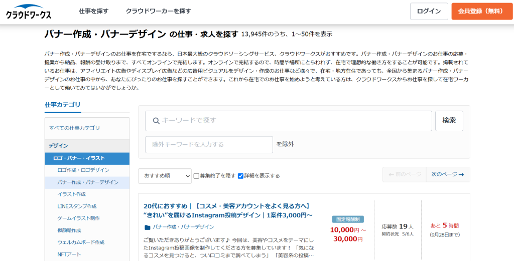514x261 pixels.
Task: Go to 次のページ
Action: (448, 175)
